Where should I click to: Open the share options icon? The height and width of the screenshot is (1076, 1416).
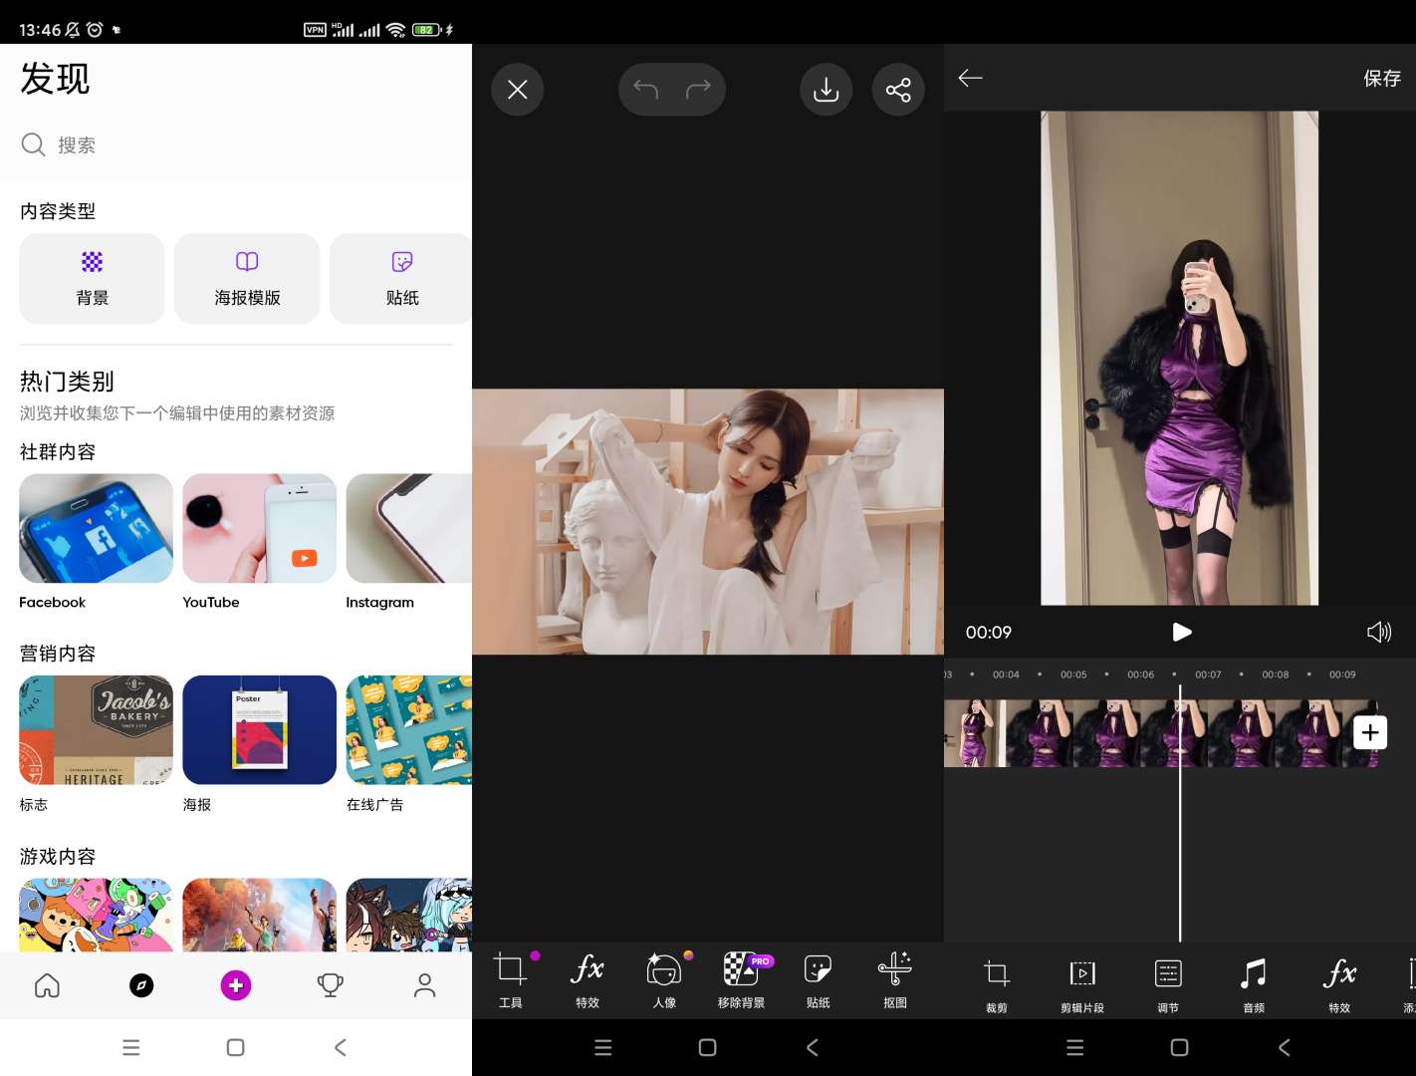click(898, 89)
